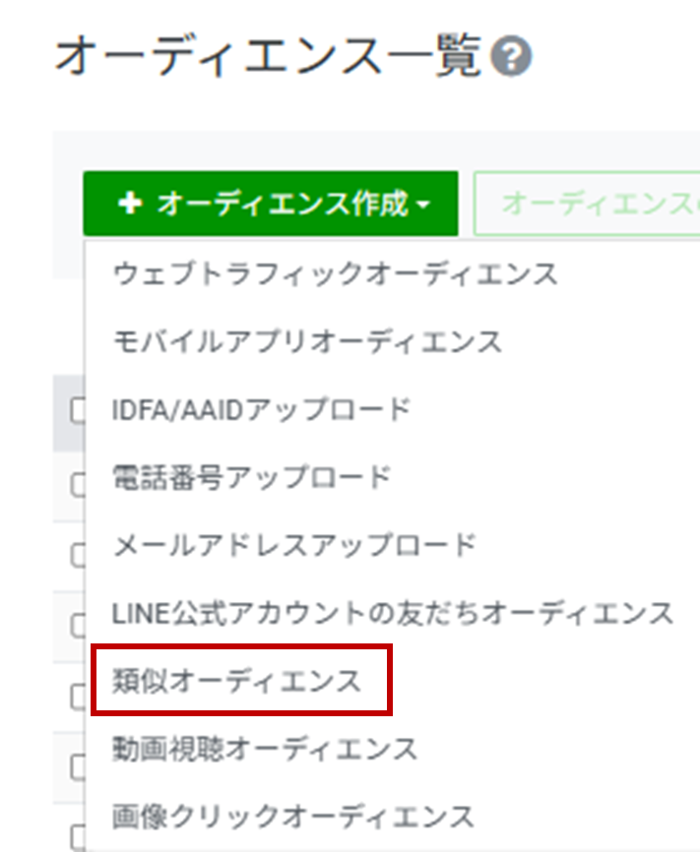Choose 動画視聴オーディエンス from the list
This screenshot has height=852, width=700.
click(266, 749)
